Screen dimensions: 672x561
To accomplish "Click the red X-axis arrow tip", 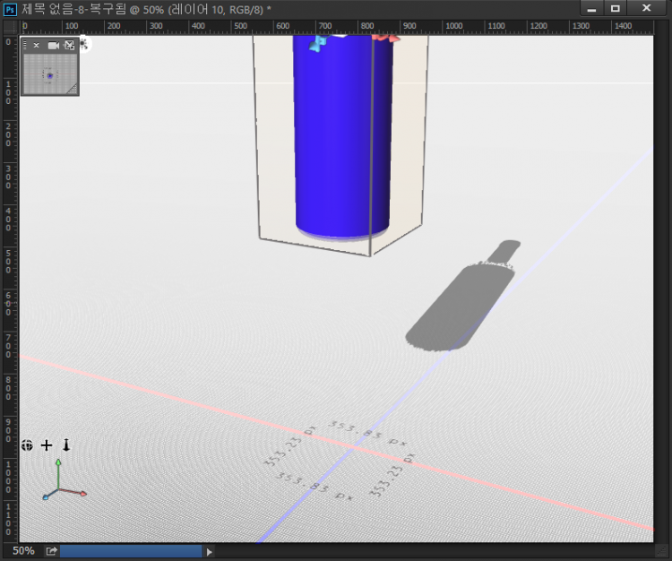I will (82, 494).
